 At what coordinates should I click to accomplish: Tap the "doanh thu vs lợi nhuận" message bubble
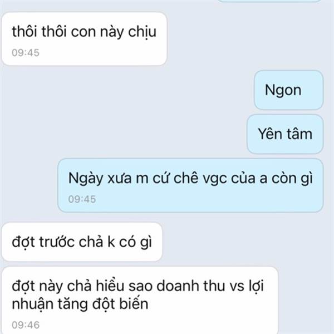click(140, 301)
